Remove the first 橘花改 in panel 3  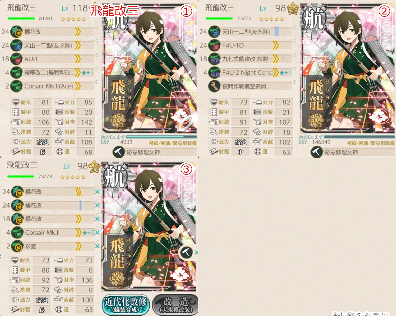[x=97, y=192]
